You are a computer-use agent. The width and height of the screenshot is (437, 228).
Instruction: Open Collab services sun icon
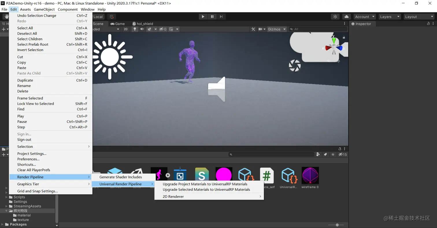click(x=335, y=17)
